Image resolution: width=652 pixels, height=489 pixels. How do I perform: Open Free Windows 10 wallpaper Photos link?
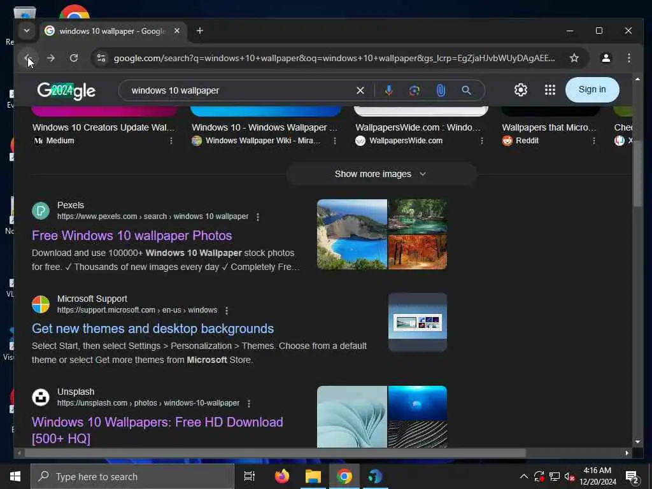(132, 236)
